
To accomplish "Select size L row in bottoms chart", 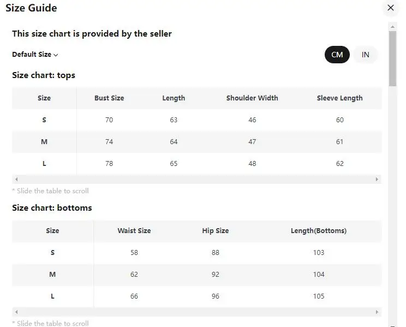I will click(x=52, y=296).
